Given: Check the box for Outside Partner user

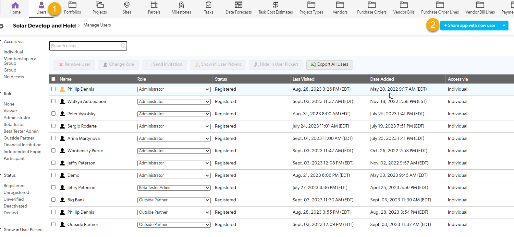Looking at the screenshot, I should [54, 224].
